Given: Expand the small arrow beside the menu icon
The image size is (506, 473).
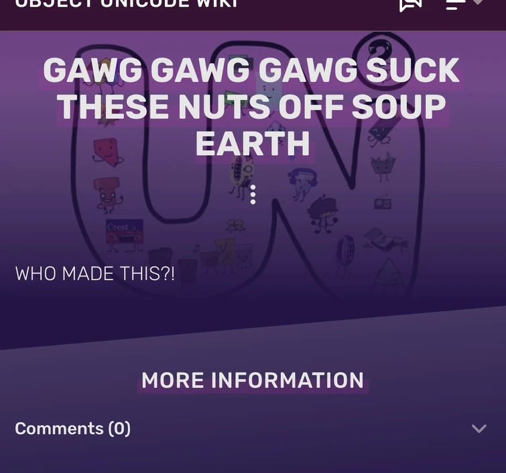Looking at the screenshot, I should (478, 2).
